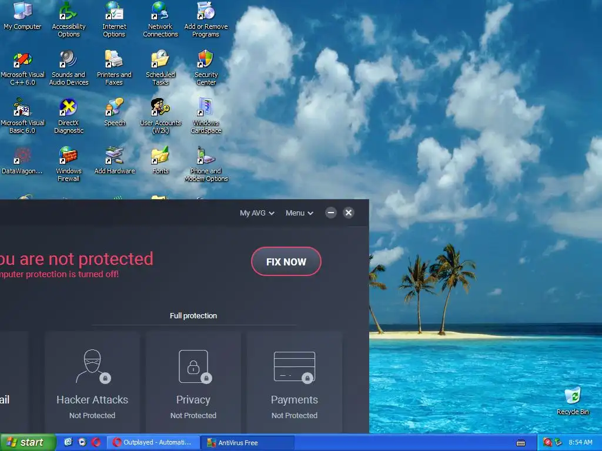Select the DirectX Diagnostic icon
Screen dimensions: 602x451
pyautogui.click(x=68, y=117)
